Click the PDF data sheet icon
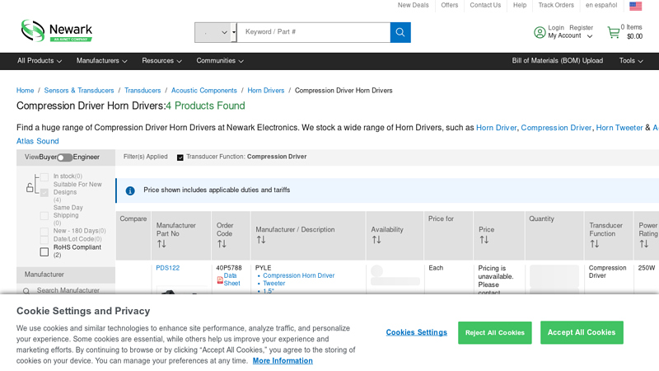The width and height of the screenshot is (659, 371). tap(220, 279)
